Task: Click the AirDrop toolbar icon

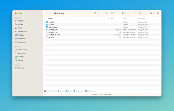Action: pos(106,13)
